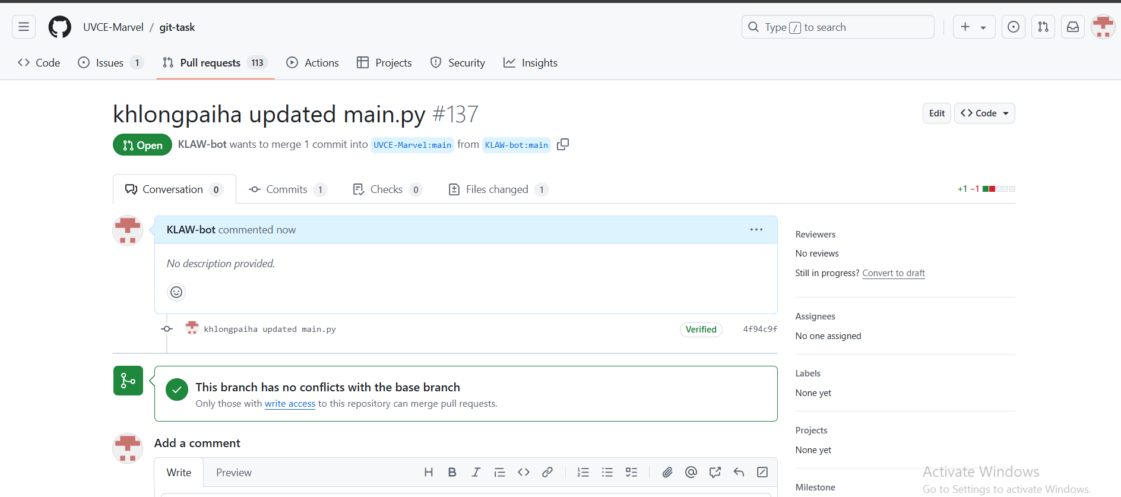The image size is (1121, 497).
Task: Open commit hash 4f94c9f
Action: [760, 329]
